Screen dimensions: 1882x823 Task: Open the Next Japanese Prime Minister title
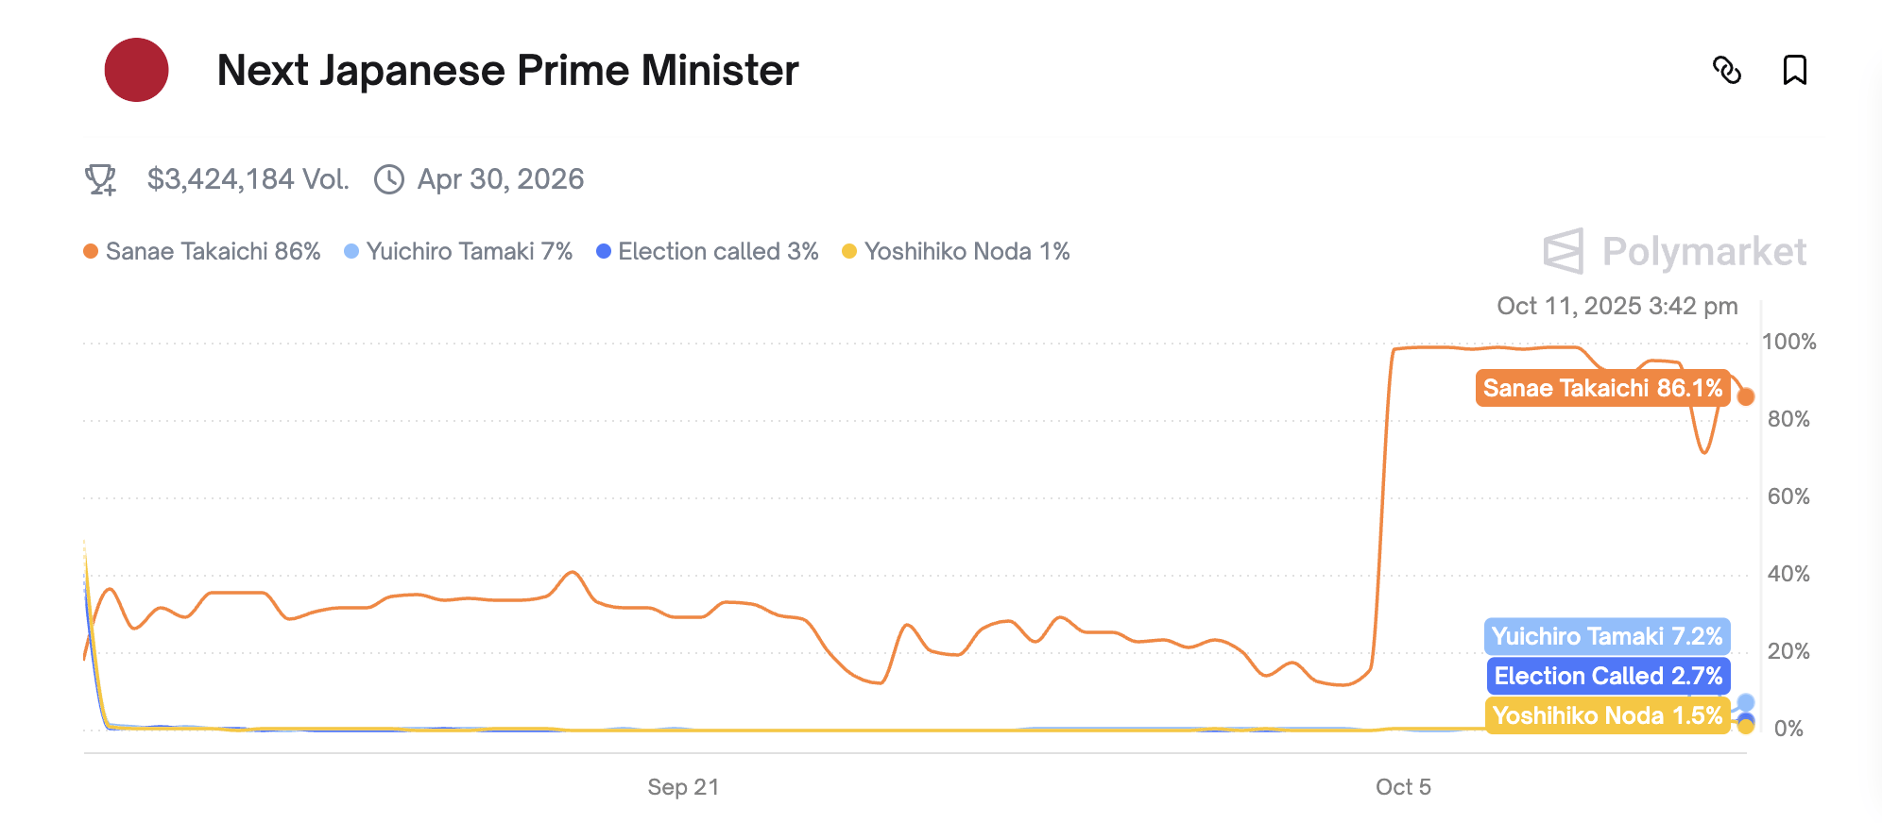pyautogui.click(x=507, y=70)
